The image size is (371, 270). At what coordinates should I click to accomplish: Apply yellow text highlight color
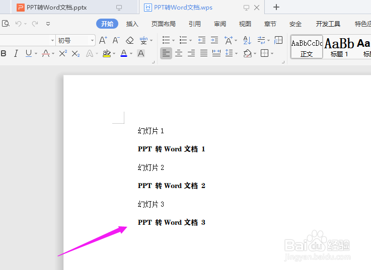click(107, 53)
